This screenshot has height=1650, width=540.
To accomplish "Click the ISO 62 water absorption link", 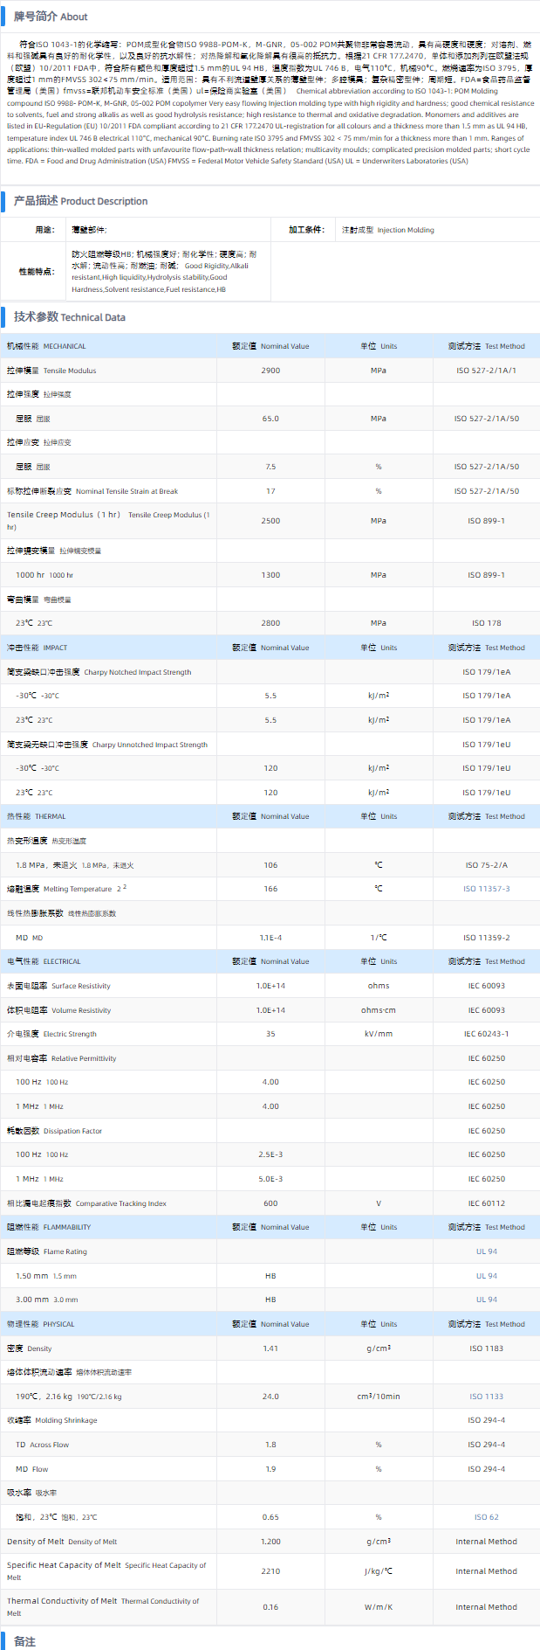I will point(486,1517).
